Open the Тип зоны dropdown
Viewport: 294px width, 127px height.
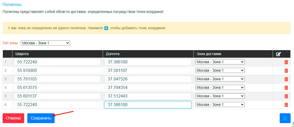tap(45, 43)
